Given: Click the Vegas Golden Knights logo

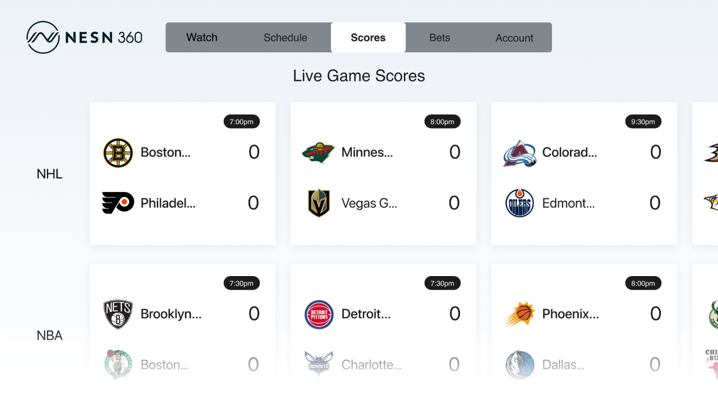Looking at the screenshot, I should pyautogui.click(x=319, y=203).
